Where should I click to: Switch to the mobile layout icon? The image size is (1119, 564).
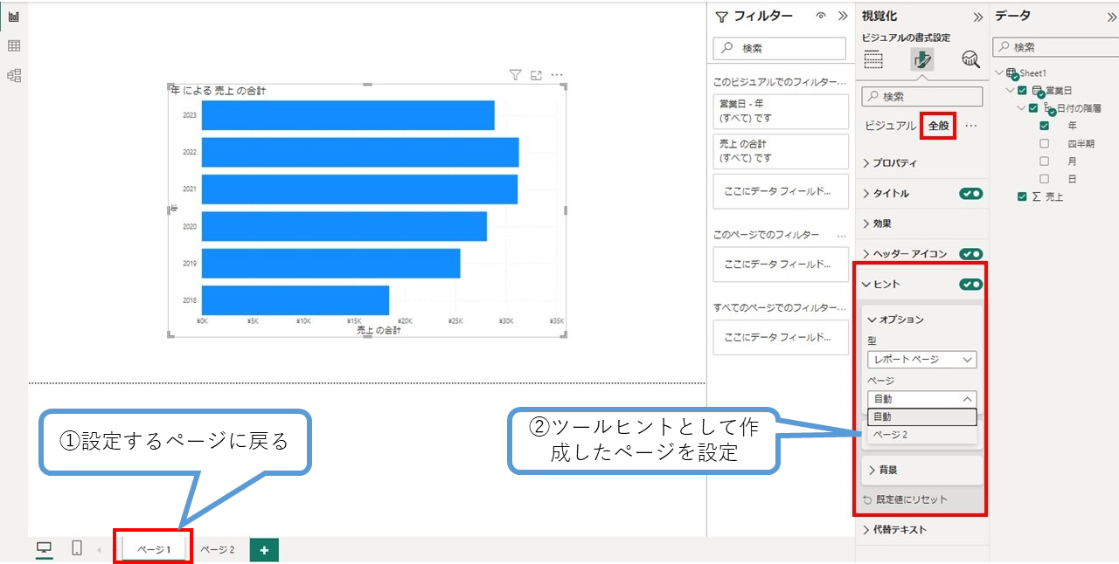pos(77,548)
